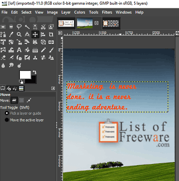The width and height of the screenshot is (179, 181).
Task: Choose the Smudge tool
Action: point(11,65)
